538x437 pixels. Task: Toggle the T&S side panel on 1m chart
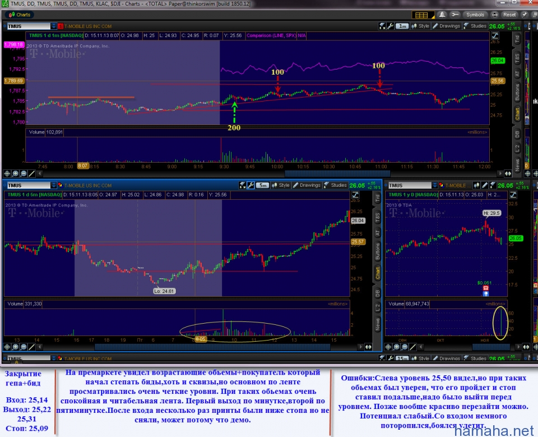pyautogui.click(x=517, y=58)
